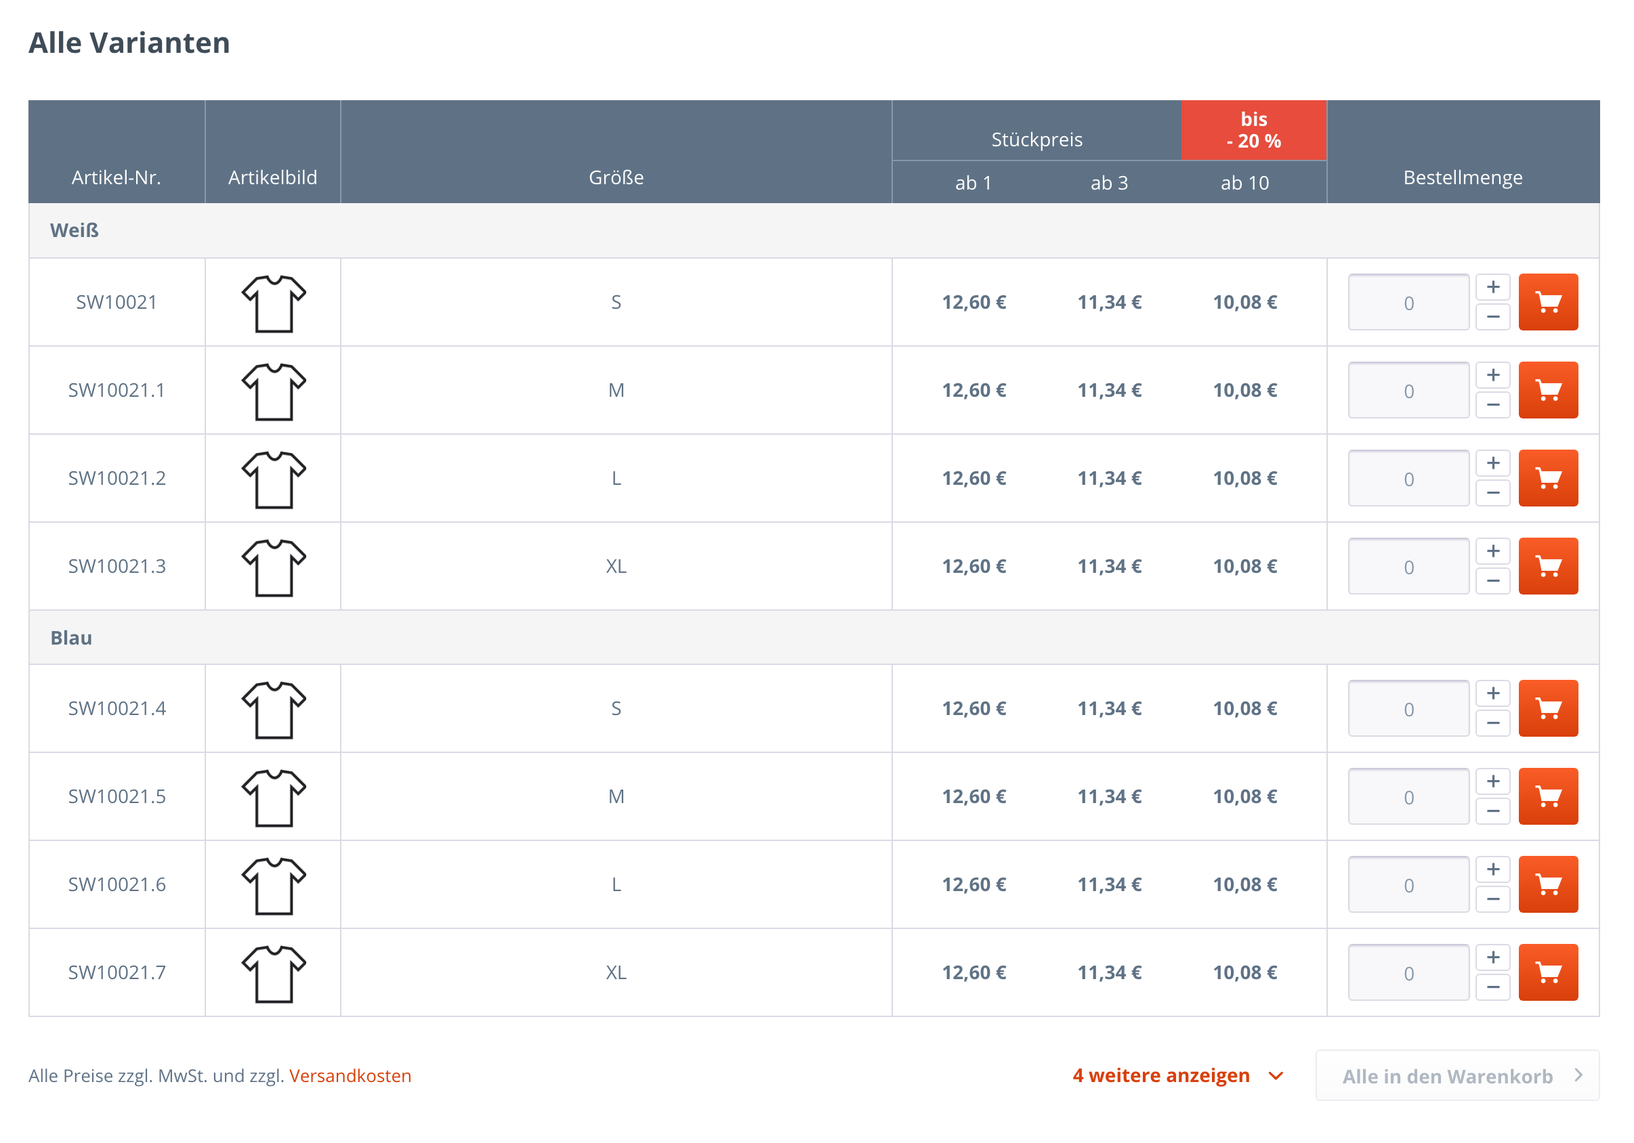Click cart icon for SW10021.2
Screen dimensions: 1634x1143
click(1548, 478)
